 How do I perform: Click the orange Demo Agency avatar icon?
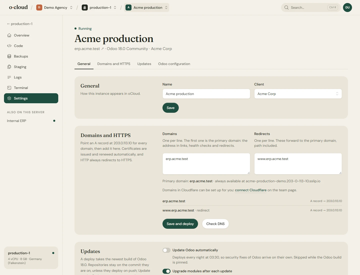pyautogui.click(x=39, y=7)
